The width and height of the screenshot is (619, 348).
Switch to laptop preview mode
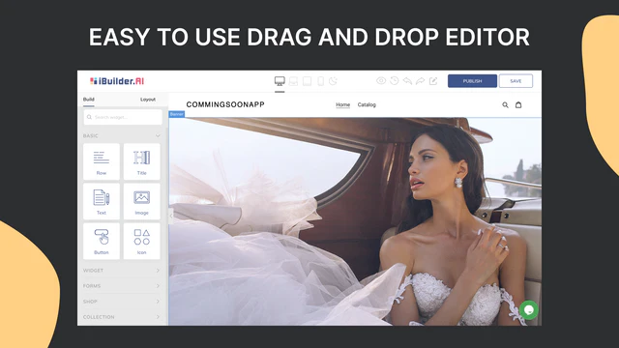[293, 81]
